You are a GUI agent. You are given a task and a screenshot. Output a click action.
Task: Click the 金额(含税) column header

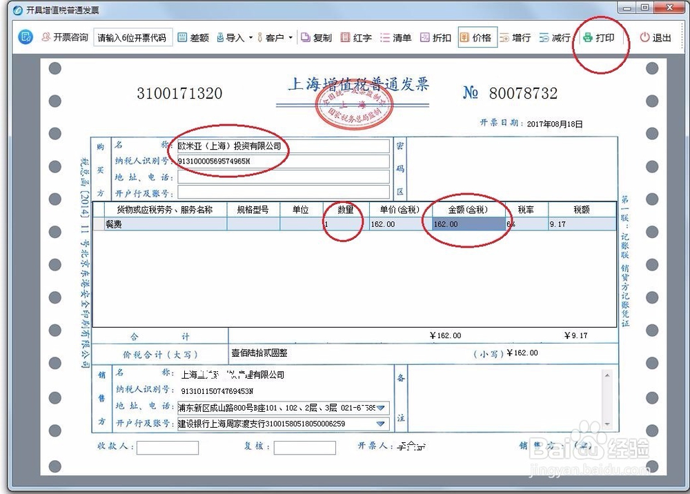pyautogui.click(x=469, y=210)
